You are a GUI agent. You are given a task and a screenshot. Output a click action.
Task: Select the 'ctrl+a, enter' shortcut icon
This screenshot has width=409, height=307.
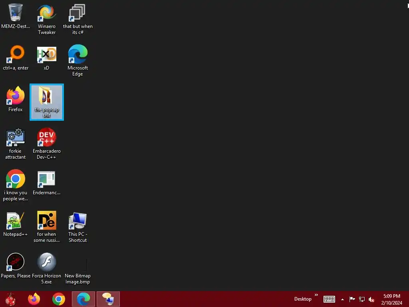16,58
